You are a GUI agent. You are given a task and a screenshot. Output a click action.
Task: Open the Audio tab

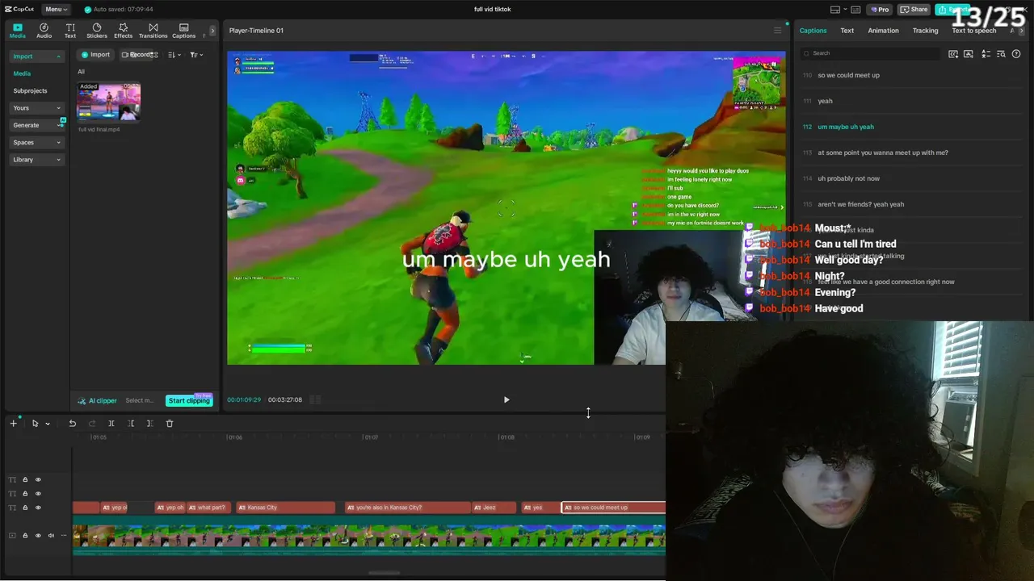click(44, 31)
